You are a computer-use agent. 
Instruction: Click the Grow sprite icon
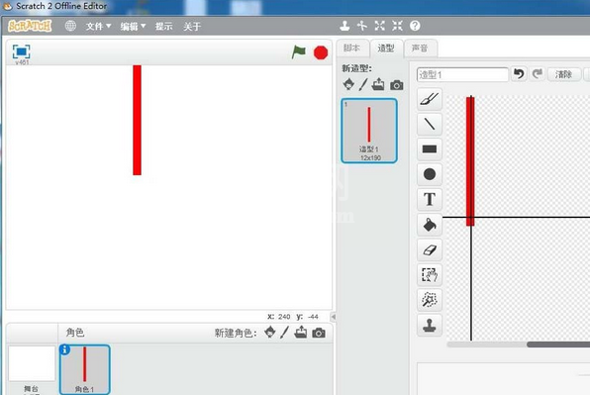coord(380,26)
